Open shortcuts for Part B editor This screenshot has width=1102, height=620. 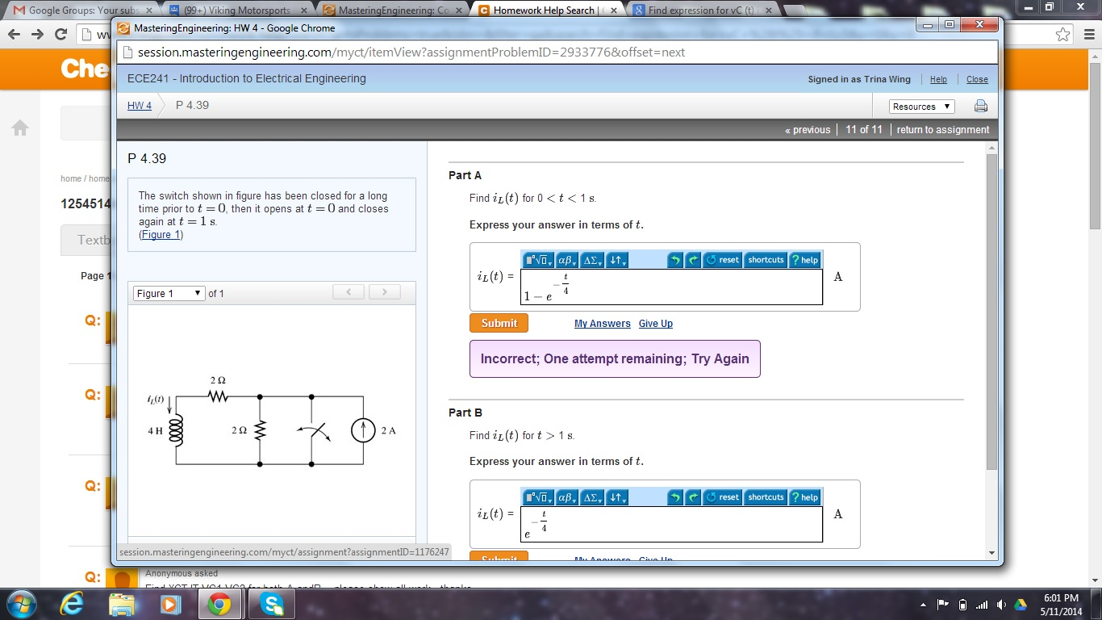coord(766,497)
